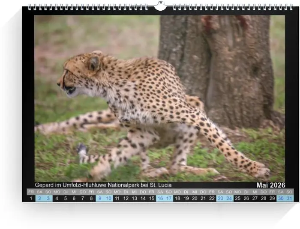The width and height of the screenshot is (300, 229).
Task: Select the highlighted Saturday 16 cell
Action: pos(160,199)
